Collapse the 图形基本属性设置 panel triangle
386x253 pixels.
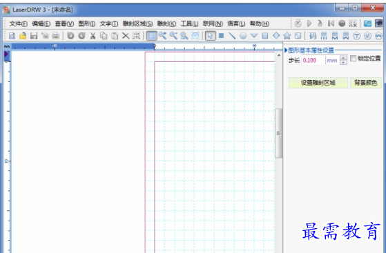point(286,50)
